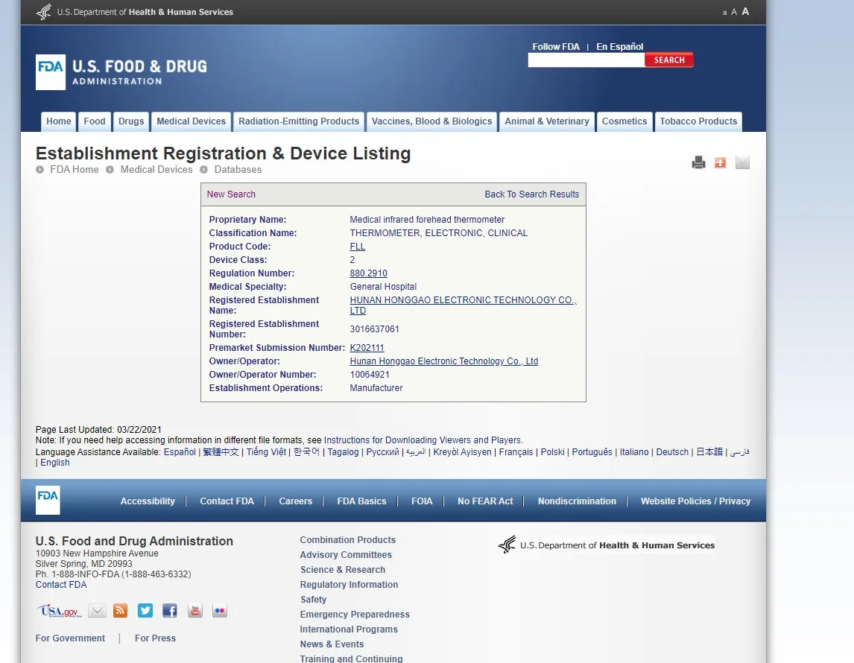Click into the FDA search input field
Viewport: 854px width, 663px height.
pos(586,60)
